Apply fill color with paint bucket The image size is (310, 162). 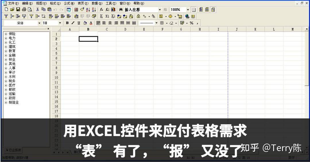pyautogui.click(x=85, y=23)
